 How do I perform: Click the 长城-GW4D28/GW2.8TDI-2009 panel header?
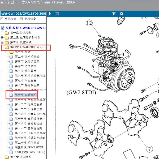tap(23, 14)
